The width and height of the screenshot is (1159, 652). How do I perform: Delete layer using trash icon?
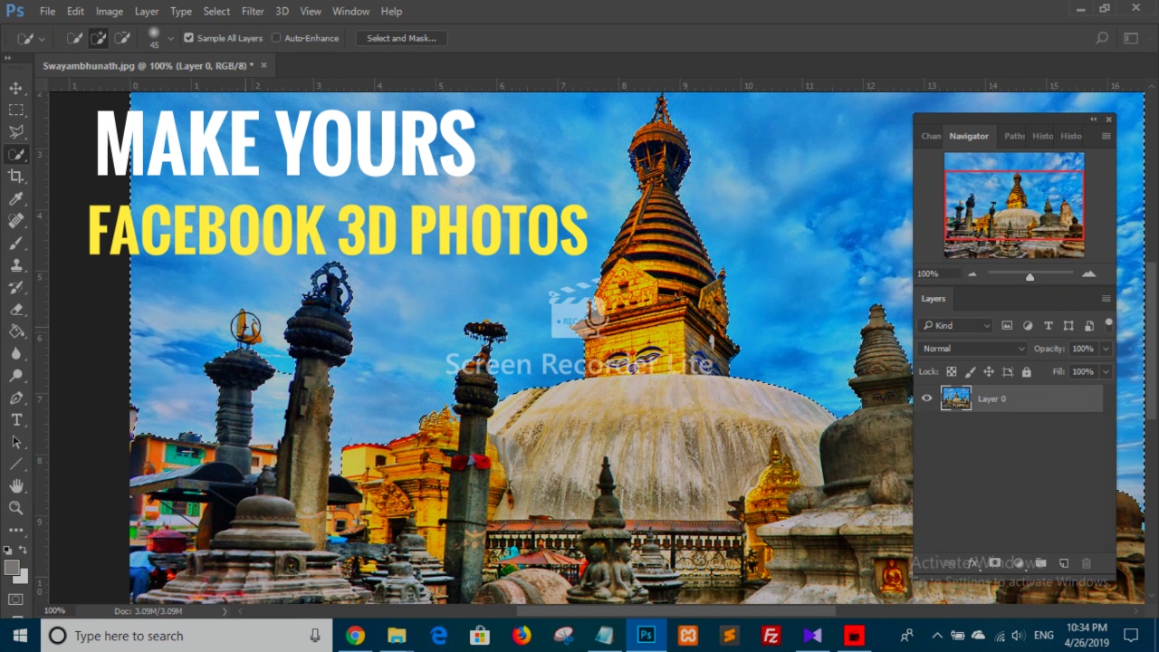[x=1087, y=563]
